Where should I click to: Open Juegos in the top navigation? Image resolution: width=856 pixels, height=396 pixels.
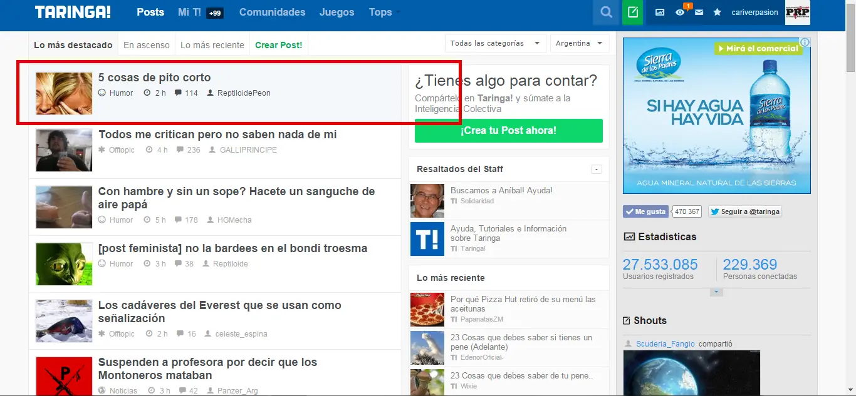337,12
